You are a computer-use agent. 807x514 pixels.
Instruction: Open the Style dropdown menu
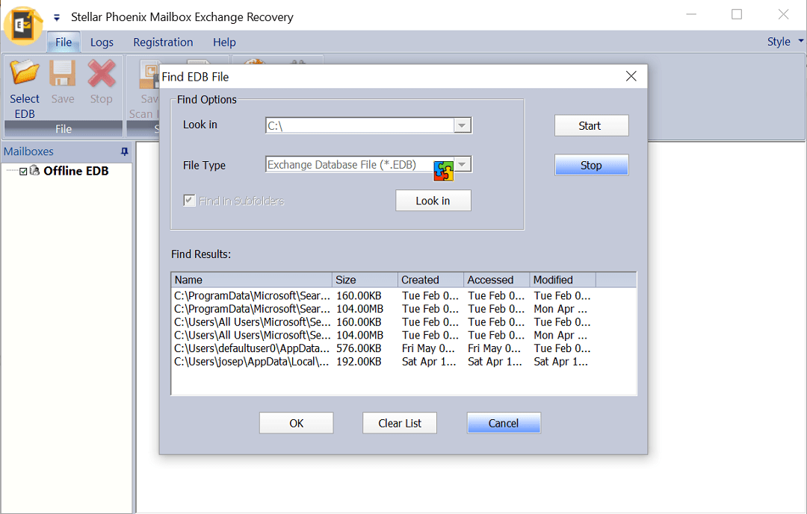[785, 42]
